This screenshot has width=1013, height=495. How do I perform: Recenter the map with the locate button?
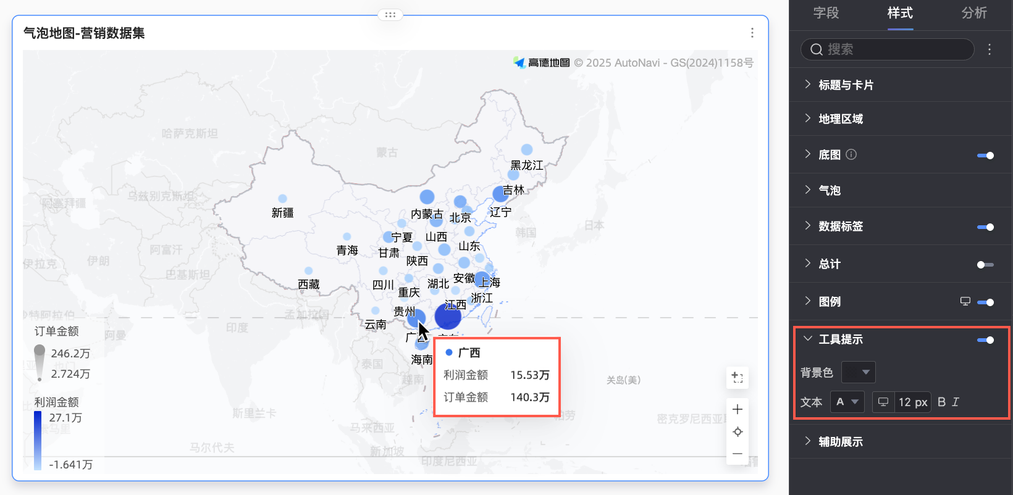(x=738, y=431)
